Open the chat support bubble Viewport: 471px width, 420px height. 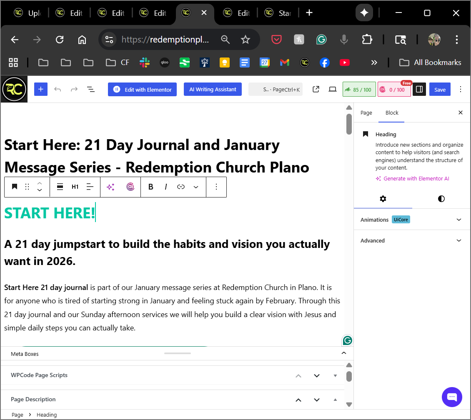pyautogui.click(x=452, y=397)
